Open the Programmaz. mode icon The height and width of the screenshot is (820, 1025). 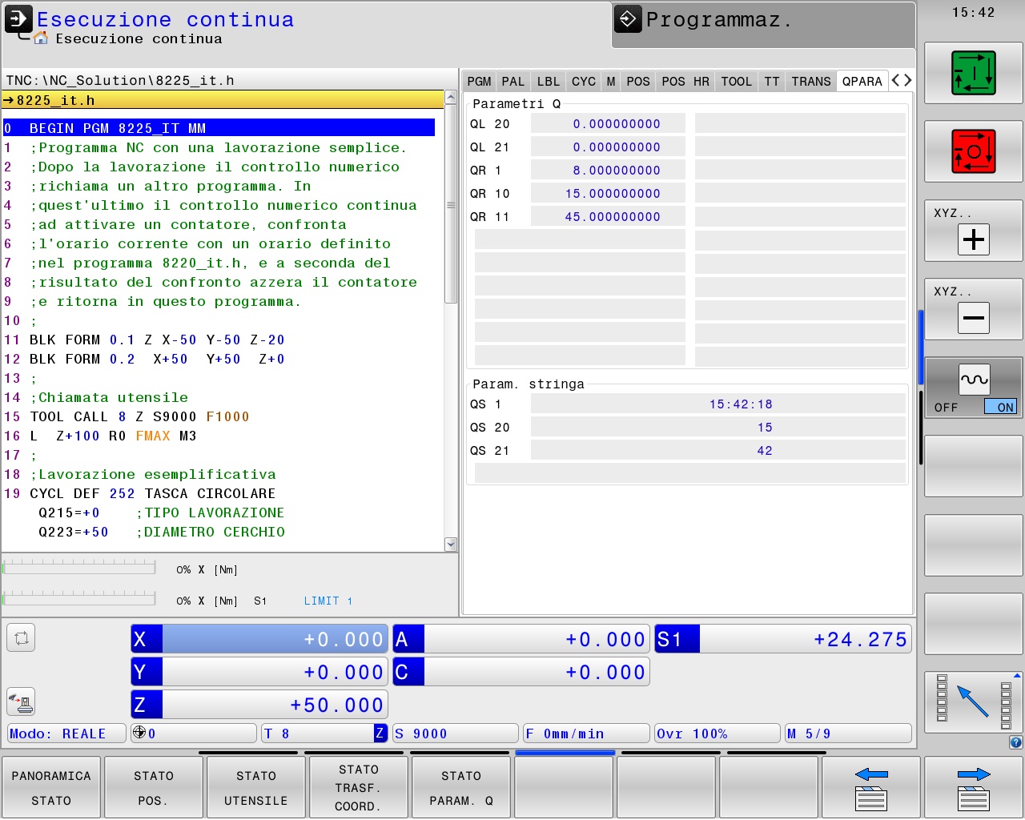click(x=629, y=19)
